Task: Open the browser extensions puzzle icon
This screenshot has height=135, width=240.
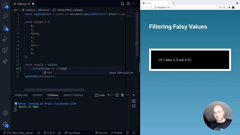Action: tap(229, 7)
